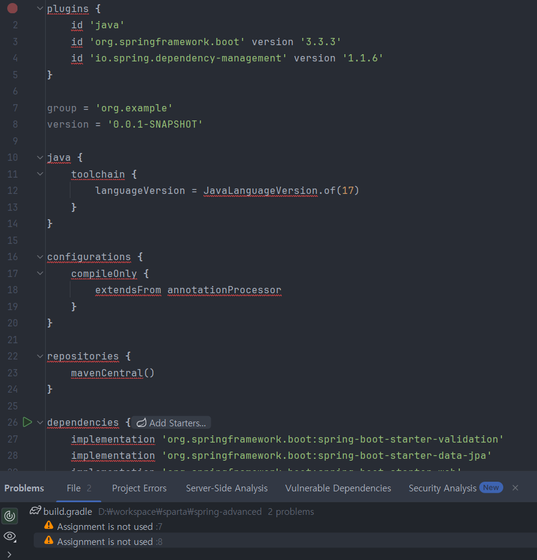The image size is (537, 560).
Task: Click line number 23 in the gutter
Action: (x=13, y=373)
